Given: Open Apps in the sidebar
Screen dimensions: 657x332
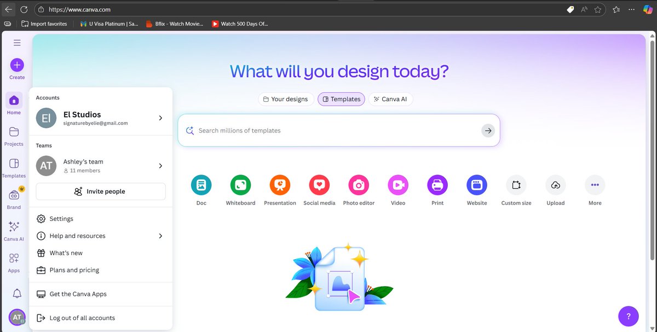Looking at the screenshot, I should point(14,263).
